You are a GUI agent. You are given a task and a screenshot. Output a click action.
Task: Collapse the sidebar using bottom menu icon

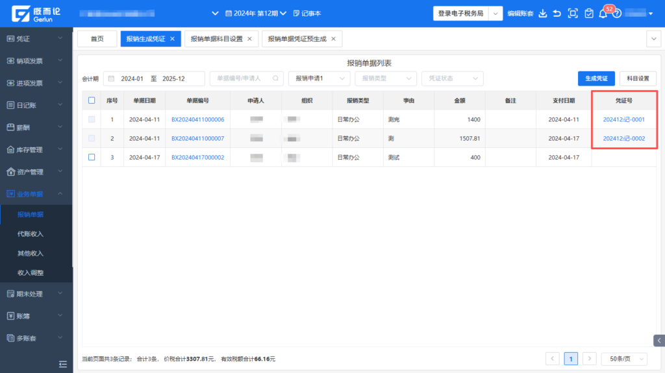coord(63,364)
